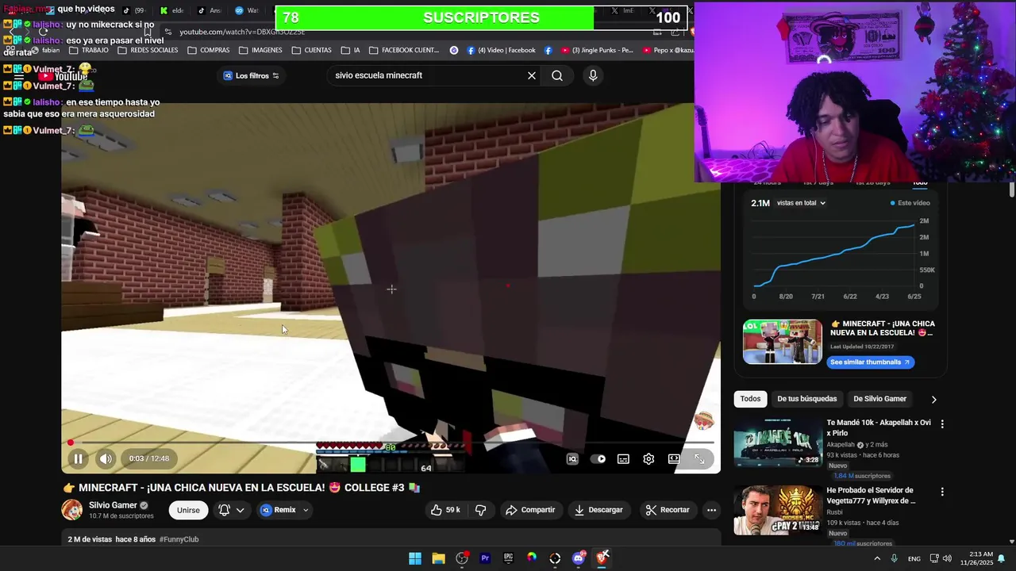1016x571 pixels.
Task: Open the Silvio Gamer channel name link
Action: pos(113,505)
